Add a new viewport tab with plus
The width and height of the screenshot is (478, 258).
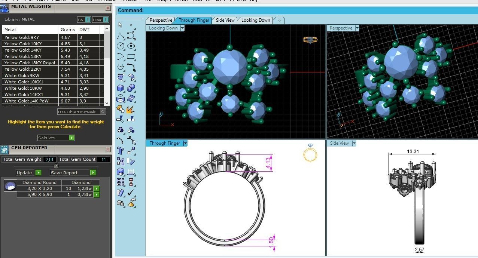click(x=279, y=20)
